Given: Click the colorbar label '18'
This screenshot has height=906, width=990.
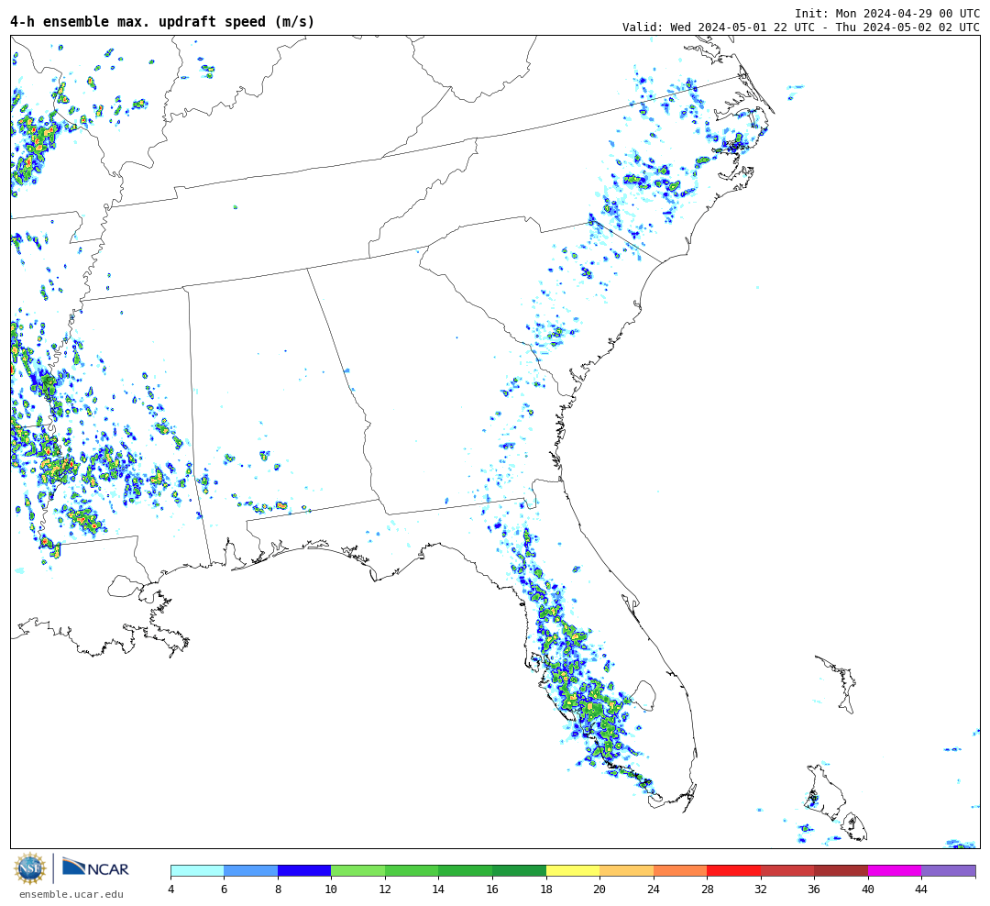Looking at the screenshot, I should click(546, 889).
